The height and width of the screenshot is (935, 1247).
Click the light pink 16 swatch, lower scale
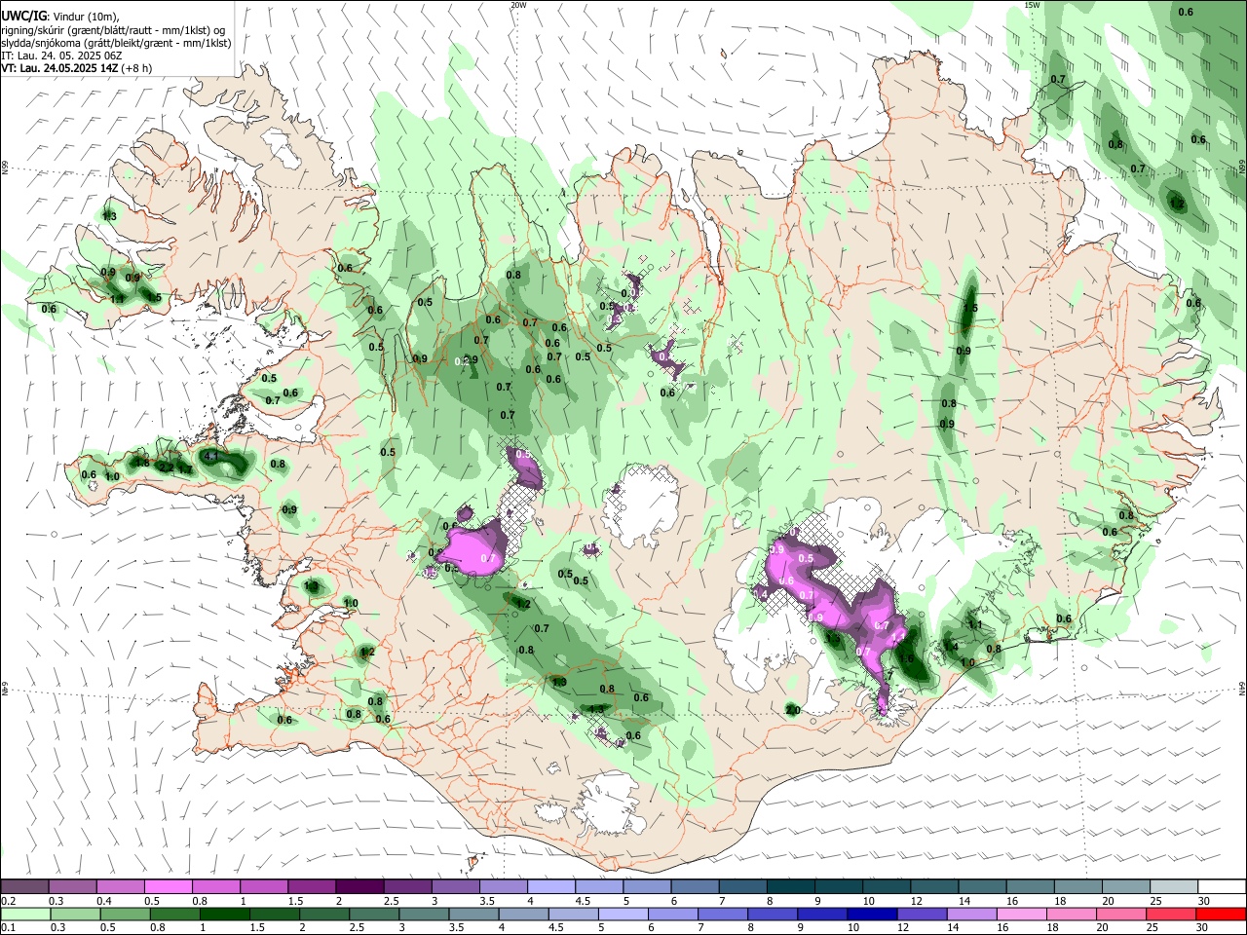coord(1023,914)
